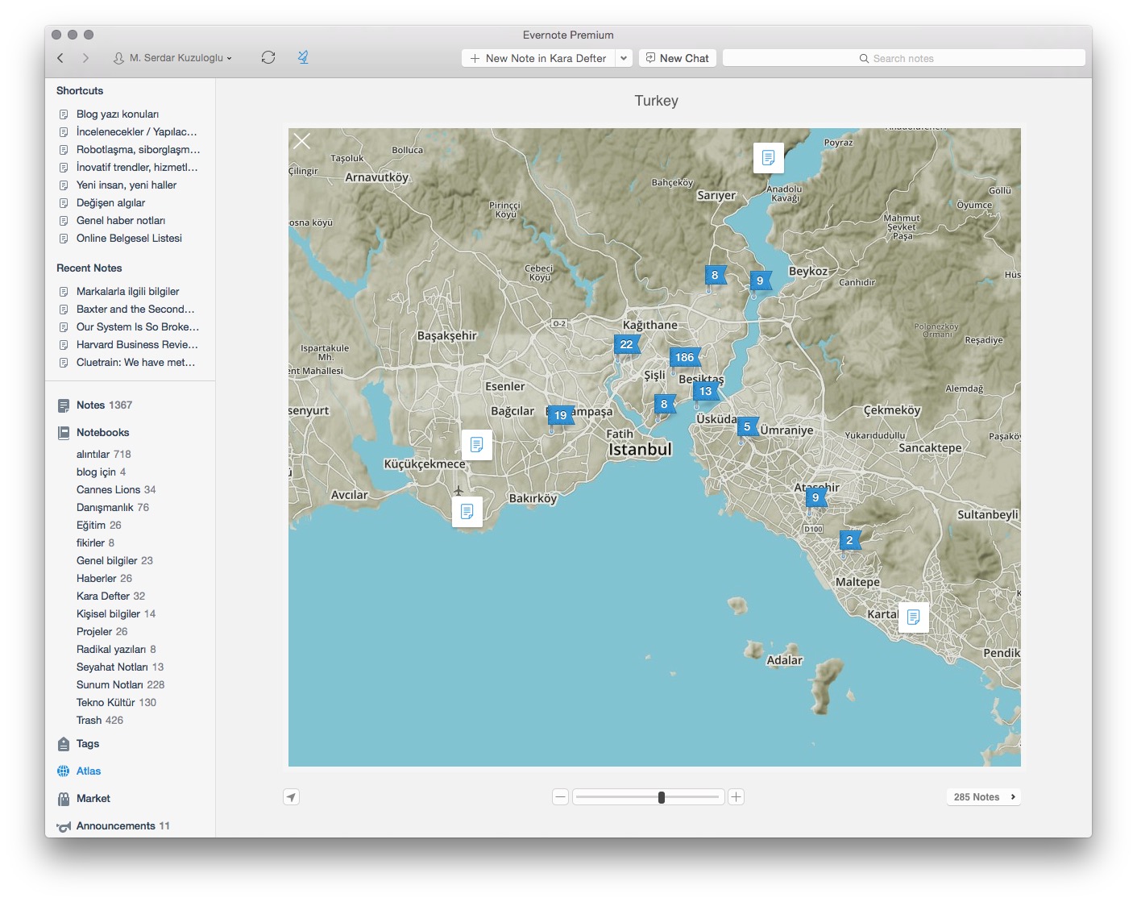Select the Eğitim notebook
Viewport: 1137px width, 902px height.
[x=98, y=526]
